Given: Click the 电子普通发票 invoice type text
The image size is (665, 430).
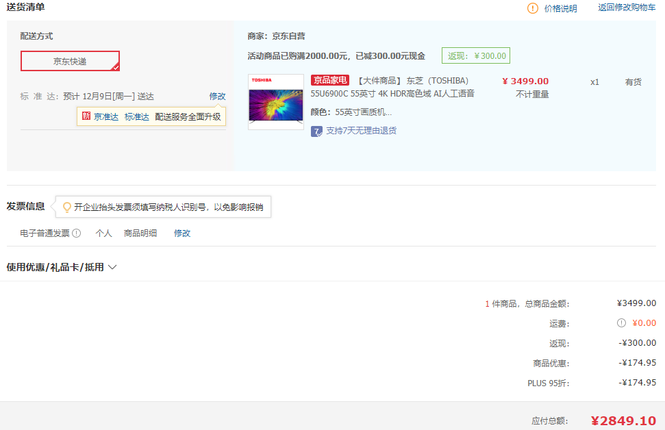Looking at the screenshot, I should click(45, 233).
